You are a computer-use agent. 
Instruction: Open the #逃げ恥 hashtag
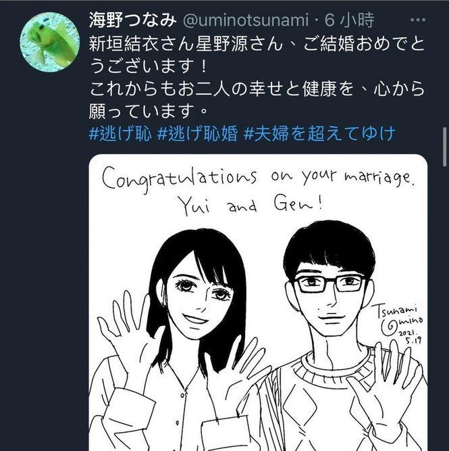[x=120, y=134]
